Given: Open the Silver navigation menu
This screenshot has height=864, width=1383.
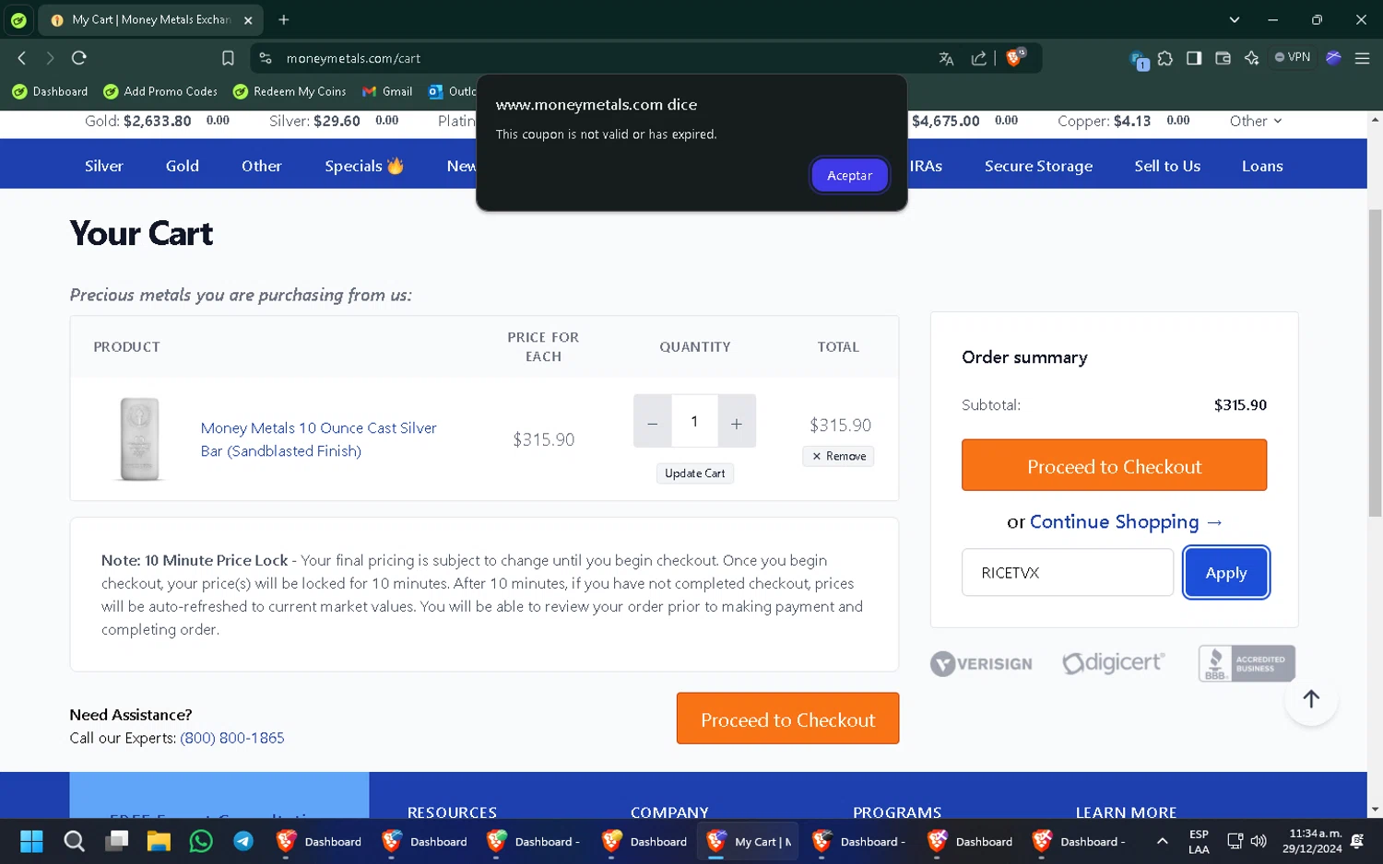Looking at the screenshot, I should pyautogui.click(x=104, y=166).
